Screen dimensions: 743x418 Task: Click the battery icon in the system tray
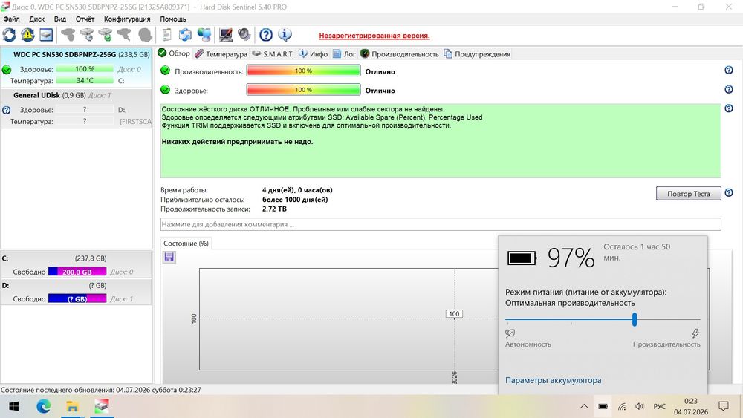coord(603,406)
